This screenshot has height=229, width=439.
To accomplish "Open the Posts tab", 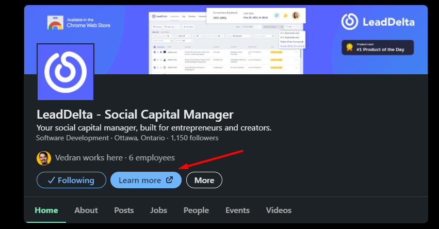I will 124,210.
